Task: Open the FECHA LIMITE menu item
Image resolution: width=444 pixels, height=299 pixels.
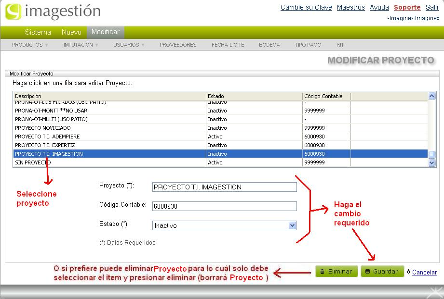Action: 228,45
